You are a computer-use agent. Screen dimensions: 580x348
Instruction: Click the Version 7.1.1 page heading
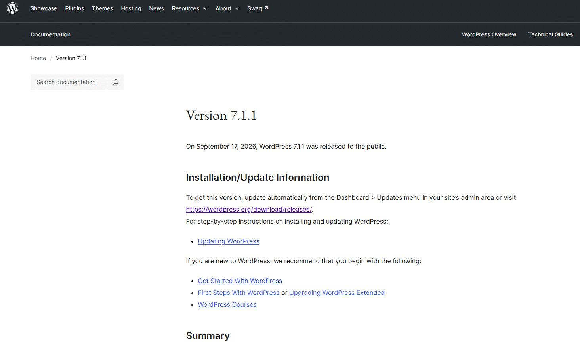click(221, 115)
